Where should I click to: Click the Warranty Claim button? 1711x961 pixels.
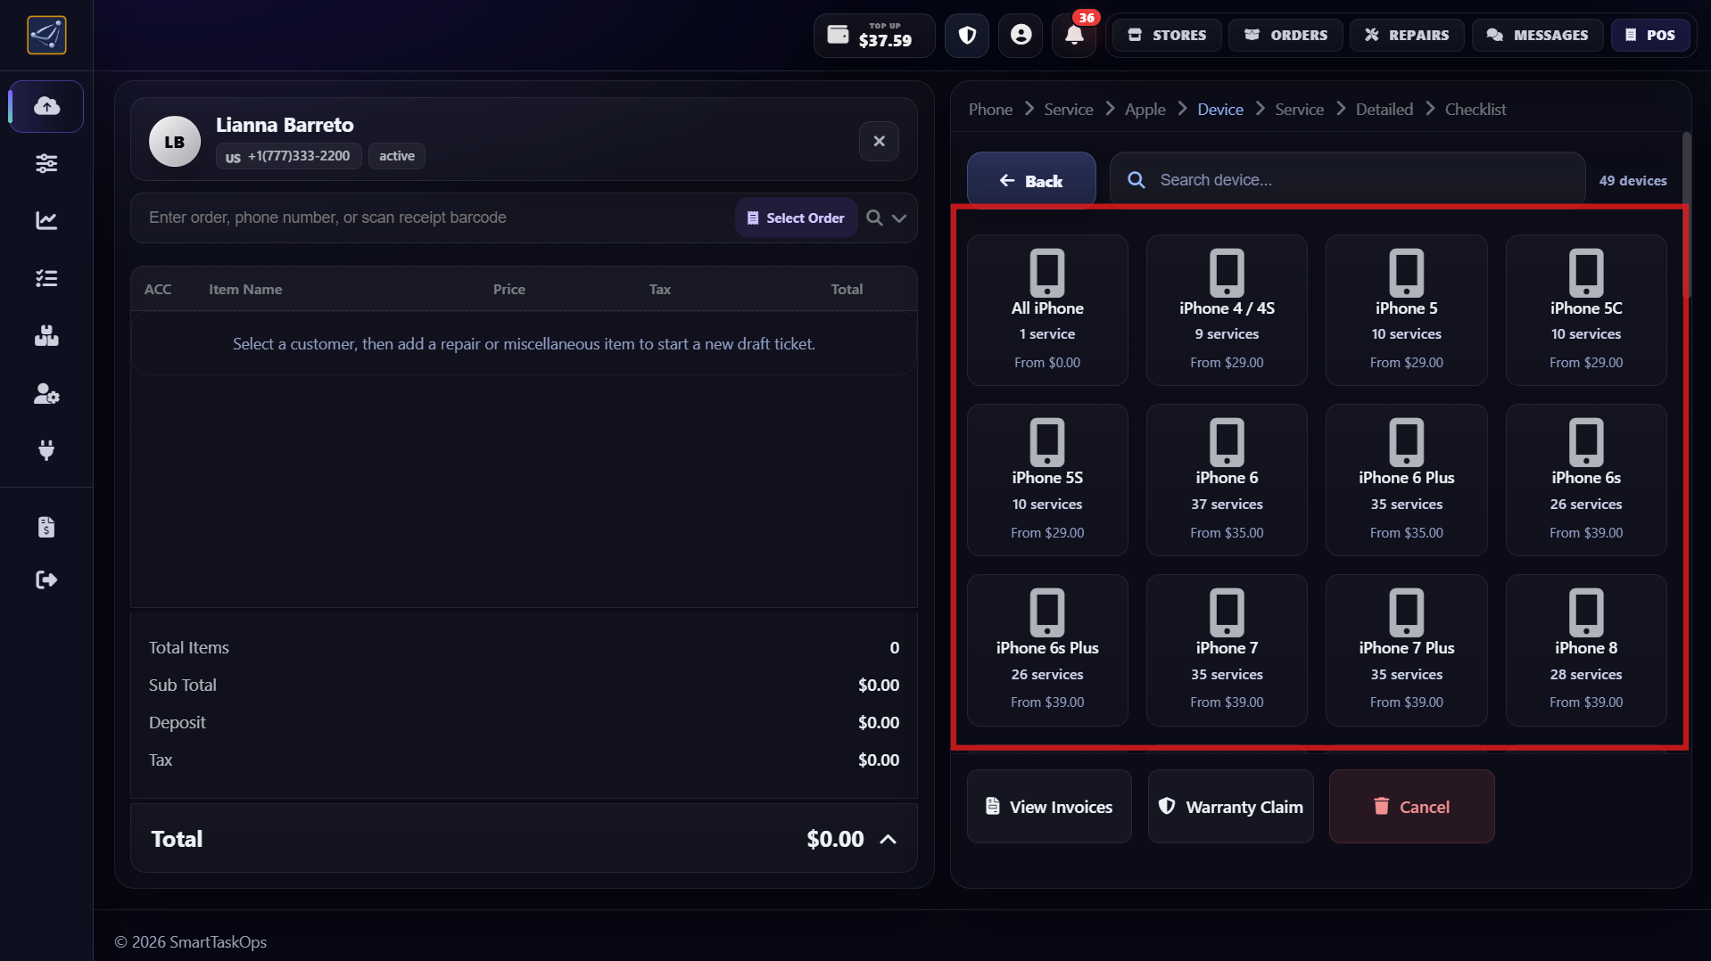point(1230,807)
